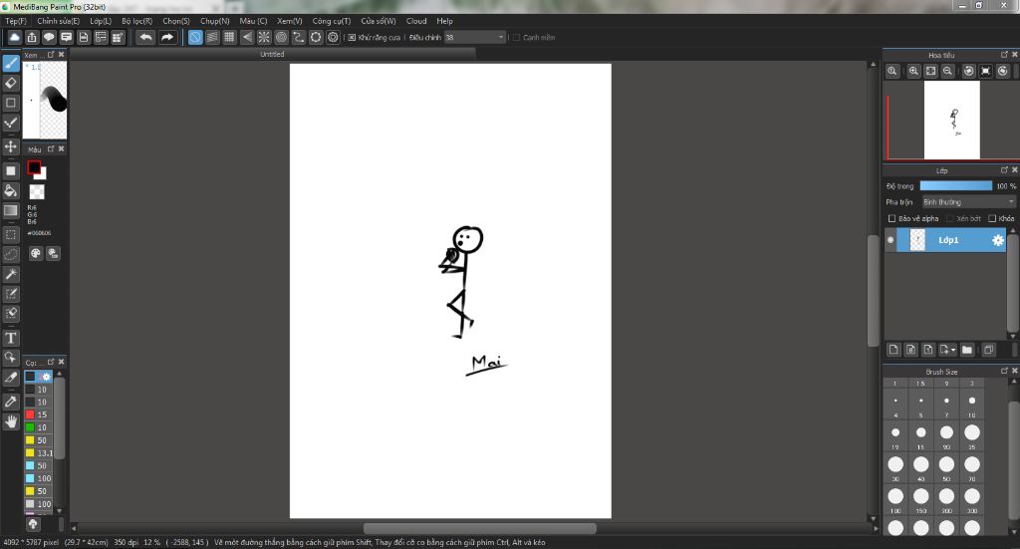The width and height of the screenshot is (1020, 549).
Task: Check the Bảo vệ alpha option
Action: (x=892, y=218)
